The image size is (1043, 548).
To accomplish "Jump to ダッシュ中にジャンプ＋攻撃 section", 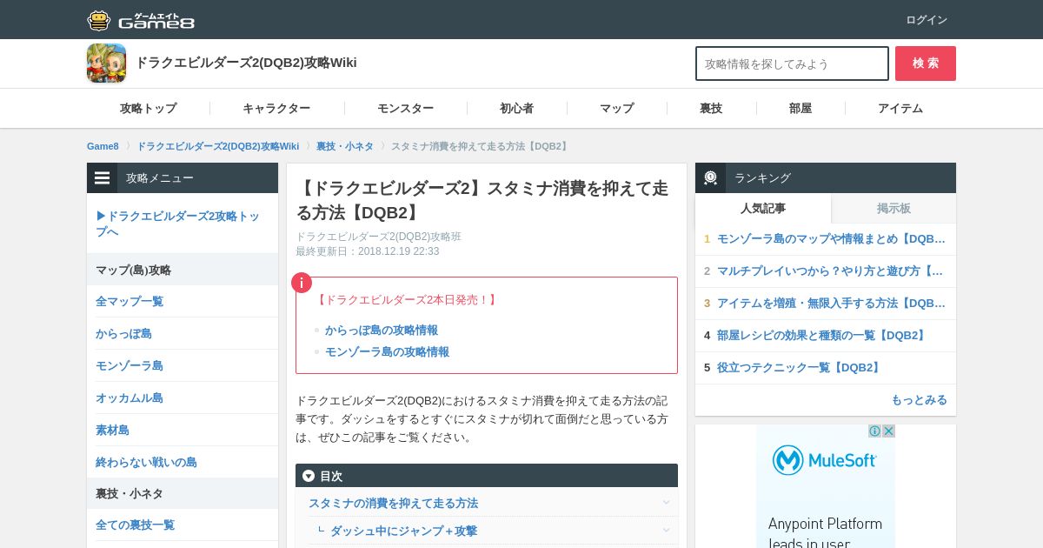I will [403, 531].
